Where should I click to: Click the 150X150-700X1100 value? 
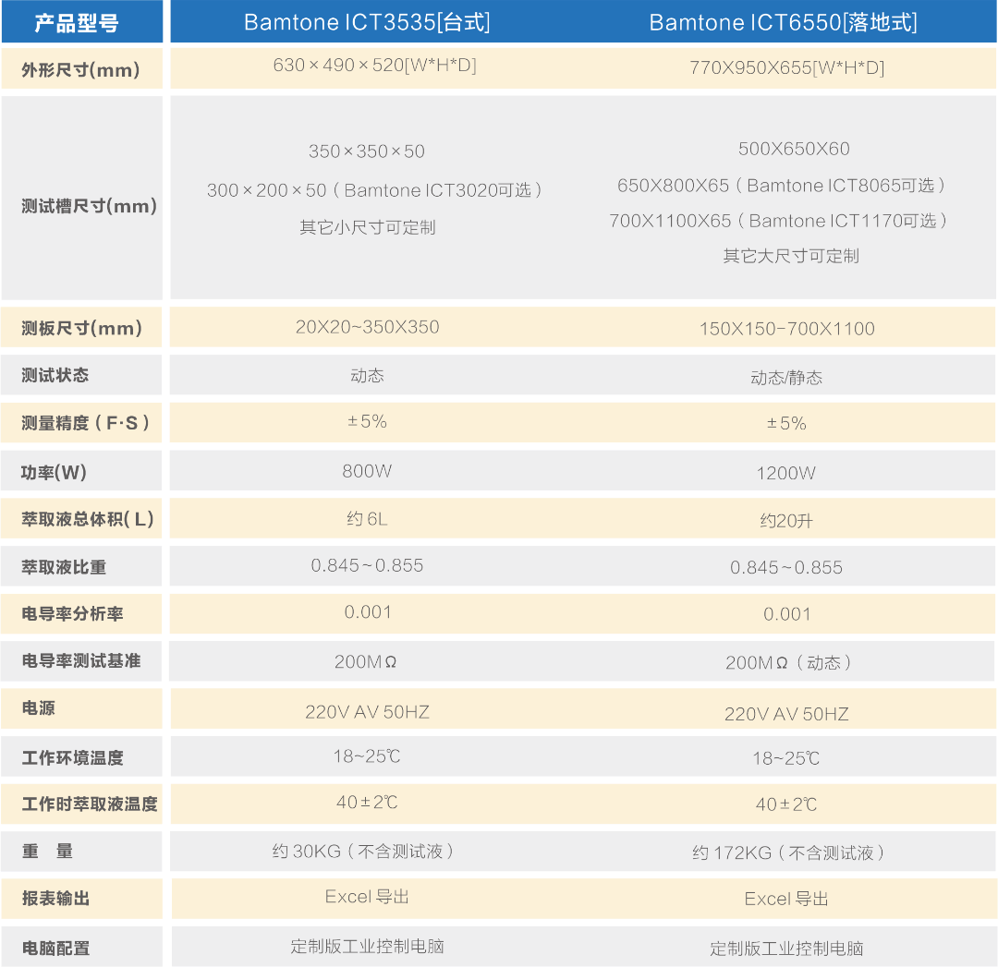coord(787,329)
